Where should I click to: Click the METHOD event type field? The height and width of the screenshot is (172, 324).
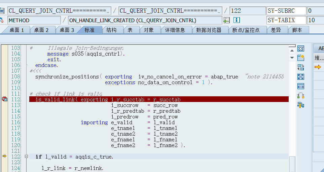click(34, 20)
